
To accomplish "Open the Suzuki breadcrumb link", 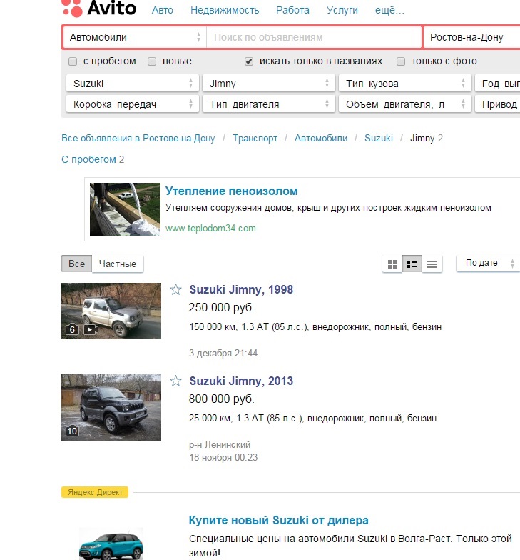I will (378, 139).
